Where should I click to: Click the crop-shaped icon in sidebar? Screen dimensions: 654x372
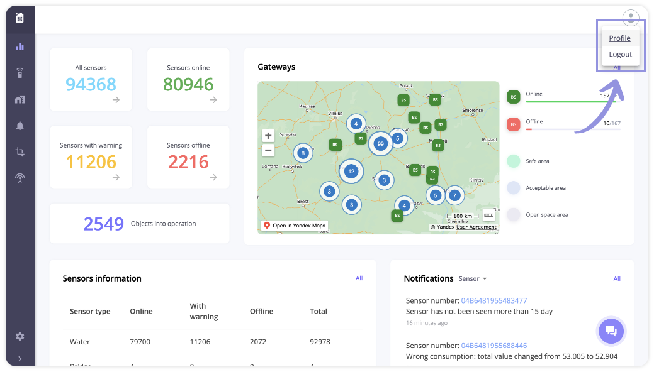click(x=20, y=151)
